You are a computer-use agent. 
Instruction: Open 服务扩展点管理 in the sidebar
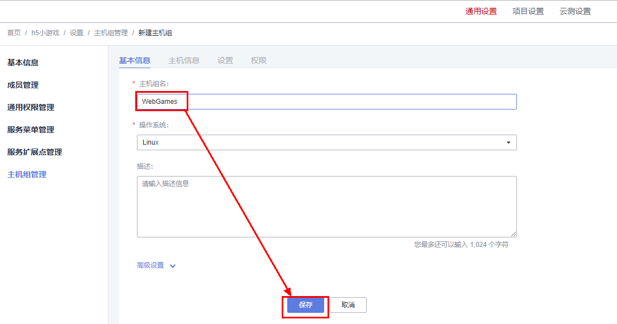pos(35,152)
